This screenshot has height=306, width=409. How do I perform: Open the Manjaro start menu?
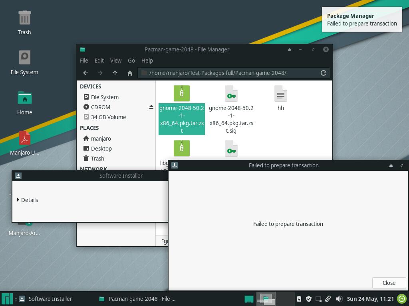click(7, 299)
